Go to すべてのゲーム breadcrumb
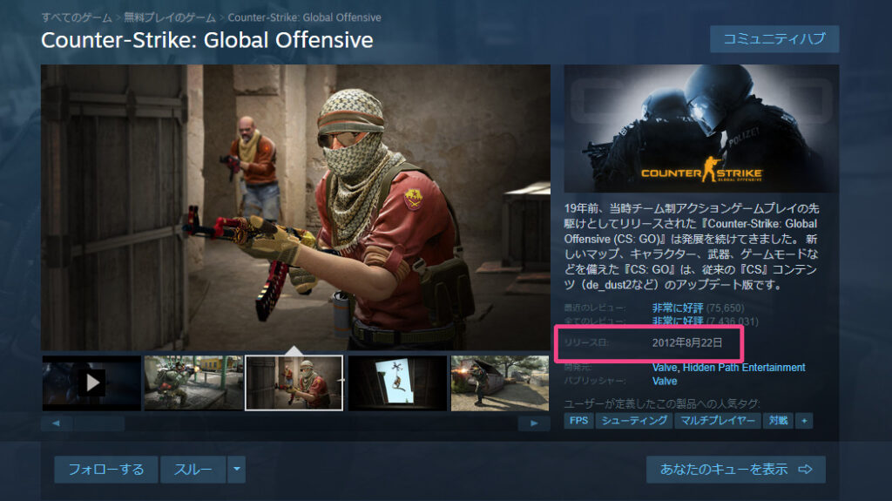The image size is (892, 501). click(77, 17)
